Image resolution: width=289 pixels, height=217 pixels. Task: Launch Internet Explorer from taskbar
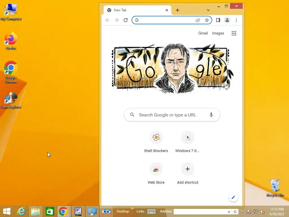point(21,211)
